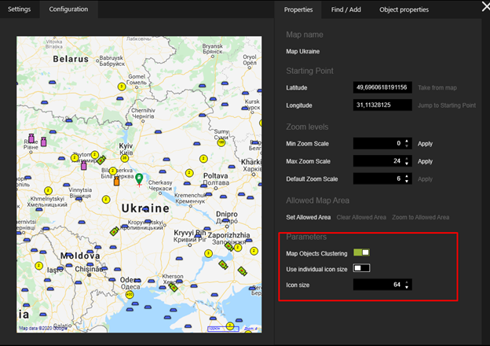Increase Default Zoom Scale with up arrow
This screenshot has height=346, width=490.
pos(407,176)
